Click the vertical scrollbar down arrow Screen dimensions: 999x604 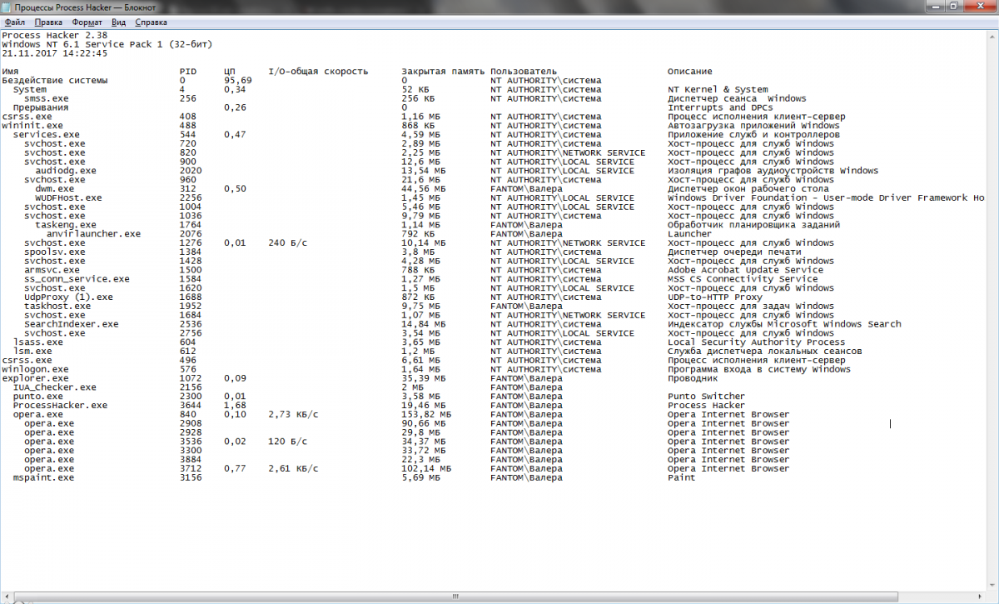pos(992,586)
